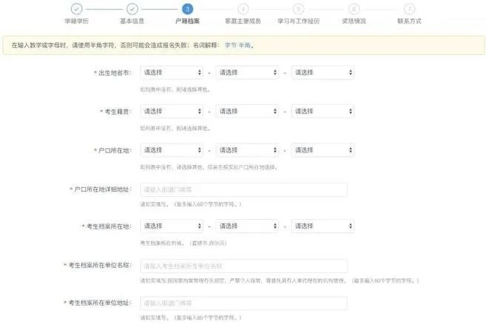486x324 pixels.
Task: Click the 考生档案所在单位名称 field label
Action: [98, 266]
